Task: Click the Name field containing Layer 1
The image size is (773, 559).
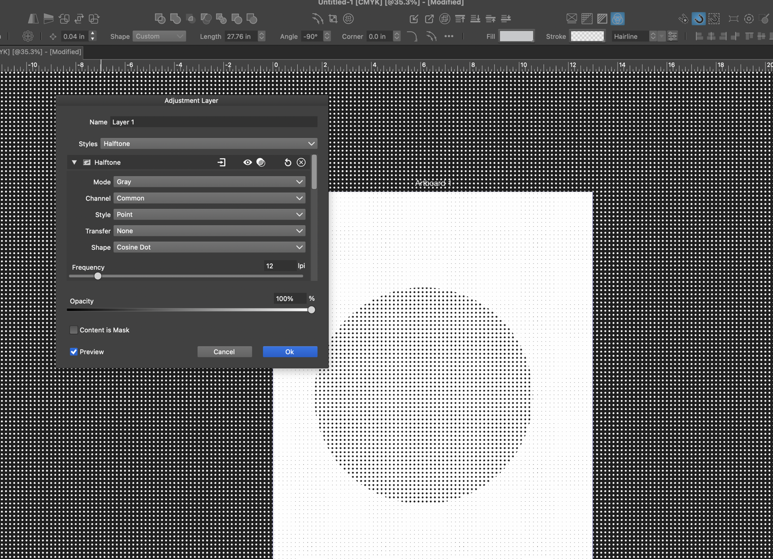Action: (213, 122)
